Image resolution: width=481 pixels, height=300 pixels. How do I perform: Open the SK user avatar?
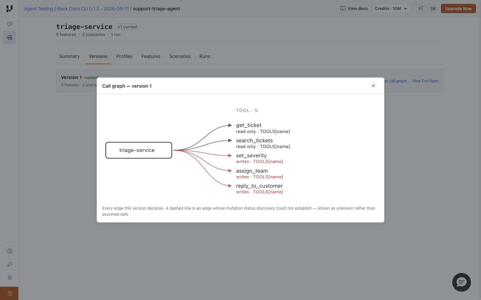433,9
